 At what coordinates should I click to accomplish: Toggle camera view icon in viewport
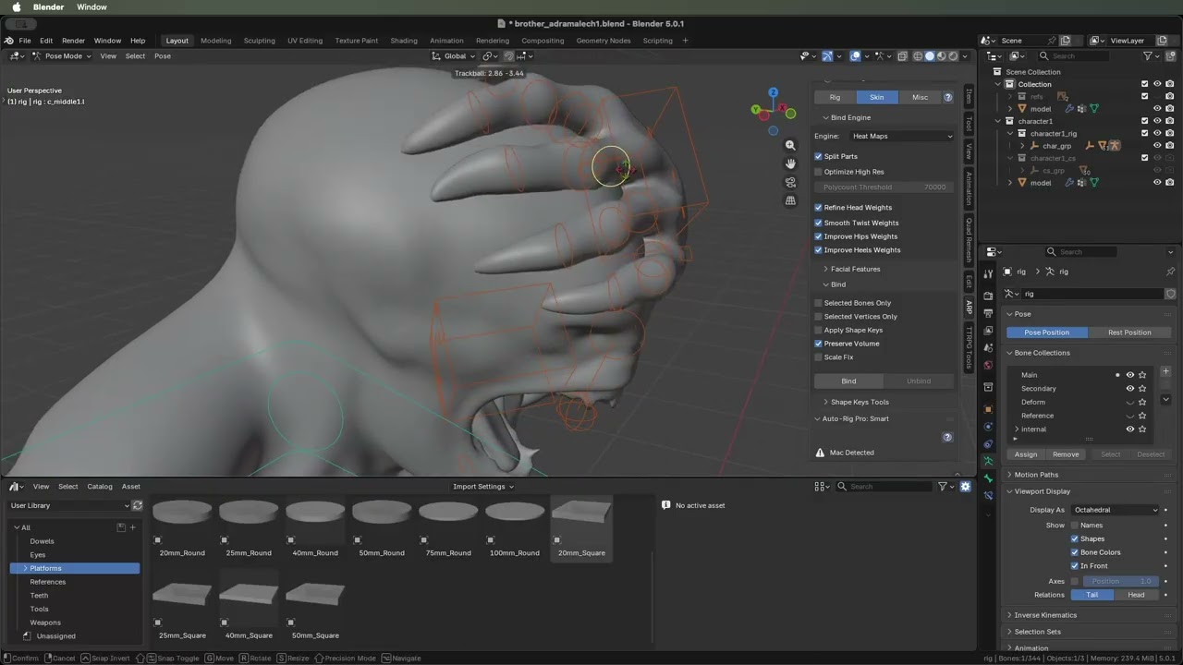coord(790,182)
